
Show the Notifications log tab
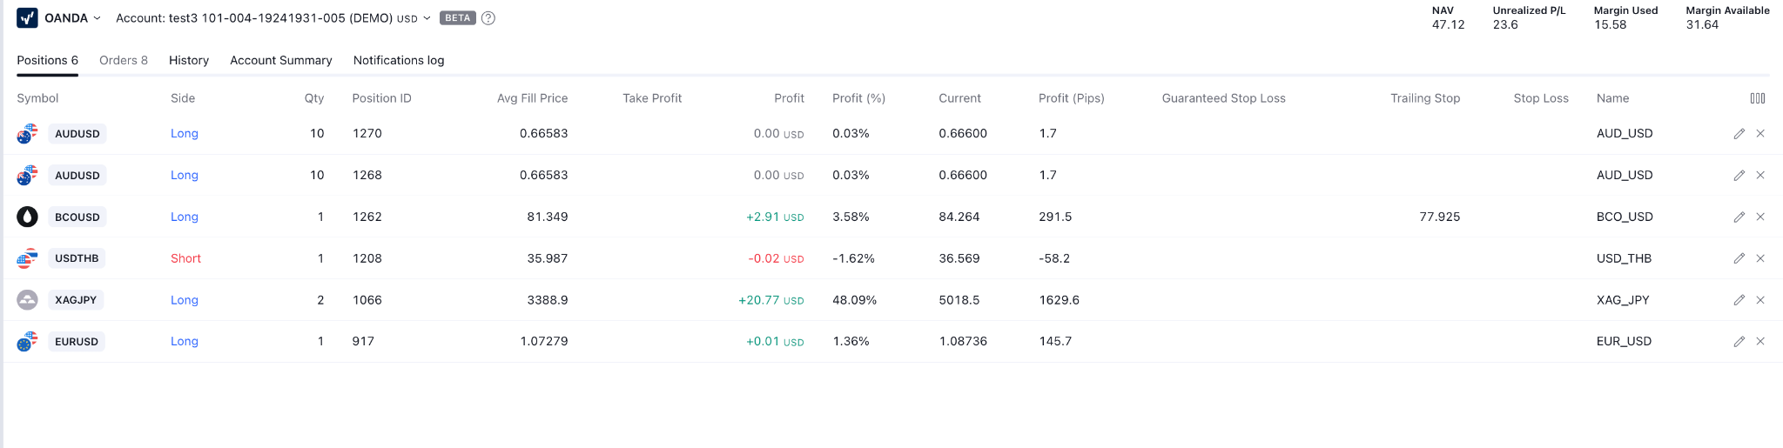point(399,60)
